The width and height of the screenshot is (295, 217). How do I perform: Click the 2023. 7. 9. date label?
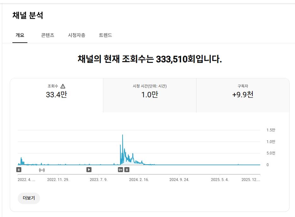(99, 179)
